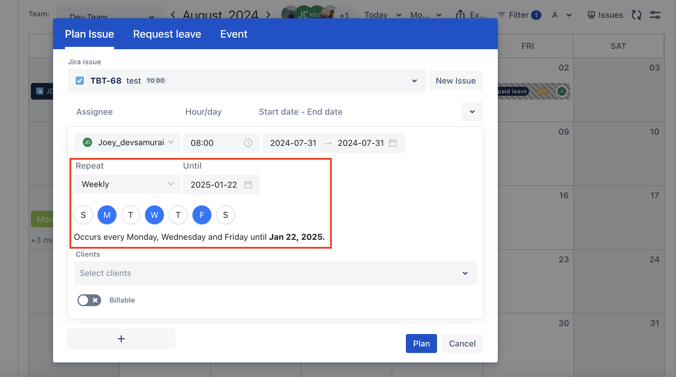
Task: Go to previous month arrow
Action: click(173, 14)
